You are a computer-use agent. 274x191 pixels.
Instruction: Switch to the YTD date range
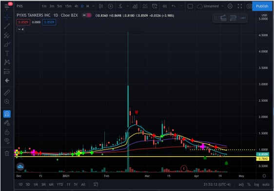pyautogui.click(x=60, y=184)
